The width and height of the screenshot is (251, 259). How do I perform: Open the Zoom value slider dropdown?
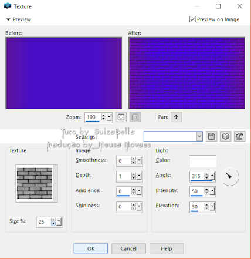(x=110, y=117)
